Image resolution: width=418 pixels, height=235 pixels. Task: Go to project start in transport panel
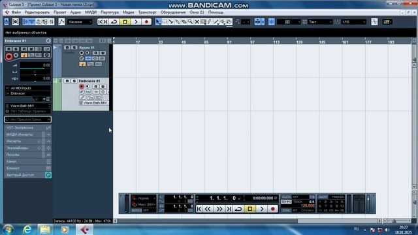click(199, 209)
